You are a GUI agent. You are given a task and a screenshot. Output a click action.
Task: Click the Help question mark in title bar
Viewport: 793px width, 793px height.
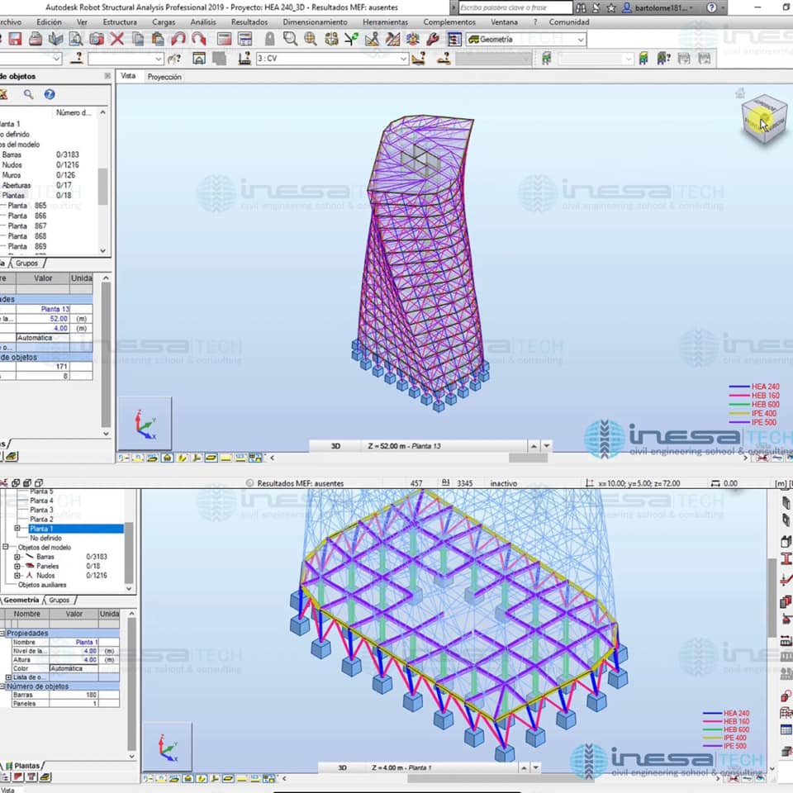711,7
